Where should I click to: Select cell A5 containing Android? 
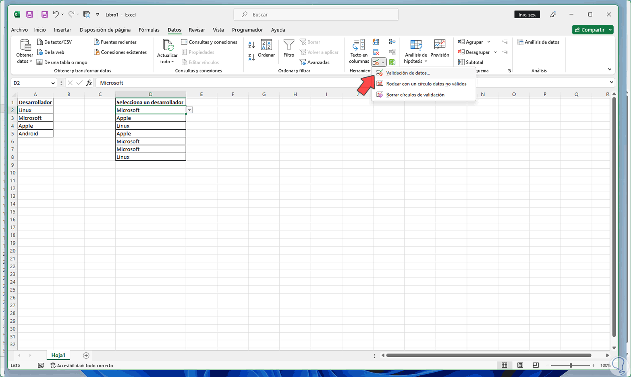35,134
